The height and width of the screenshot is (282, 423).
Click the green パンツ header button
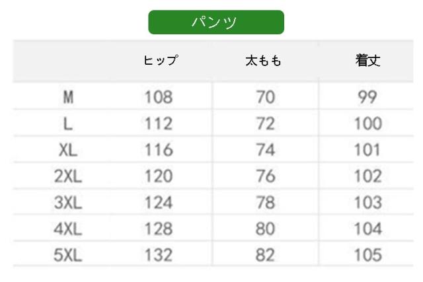click(x=215, y=22)
